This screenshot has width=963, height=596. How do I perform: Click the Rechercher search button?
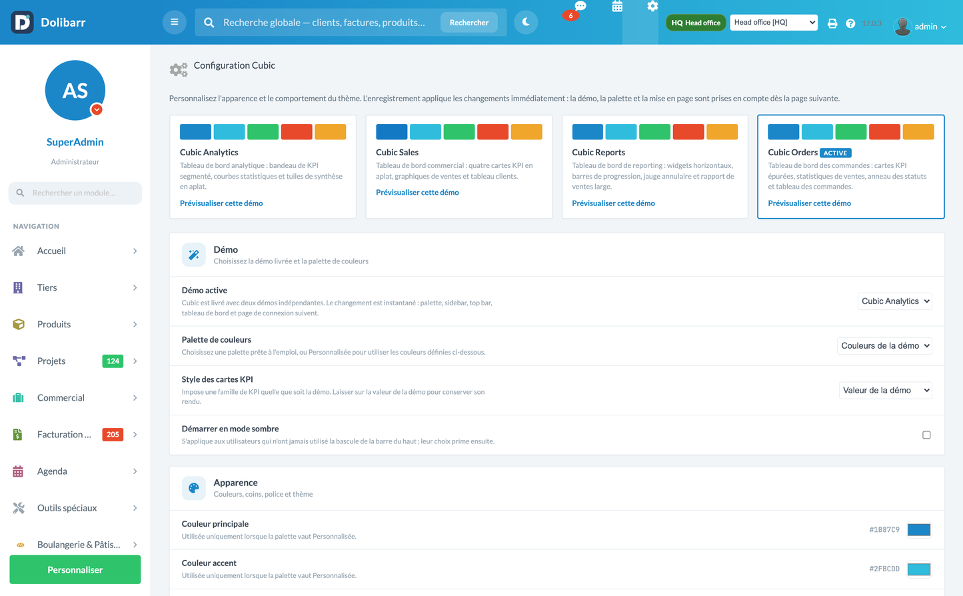pos(469,23)
